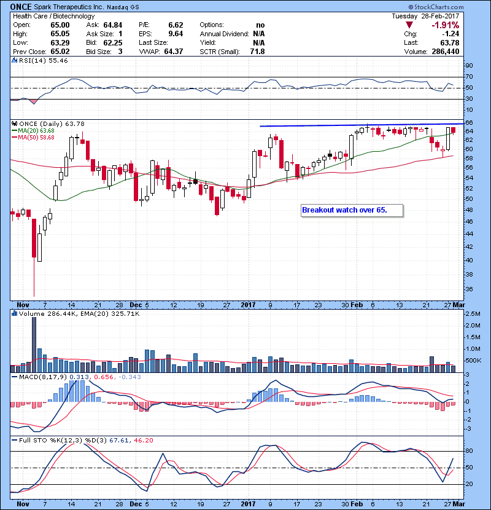Click the High value 65.05

(x=60, y=34)
